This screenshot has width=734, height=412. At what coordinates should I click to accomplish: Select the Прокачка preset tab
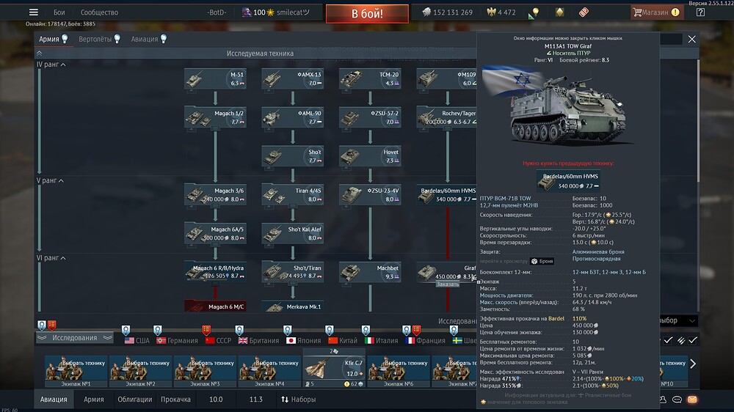tap(175, 400)
